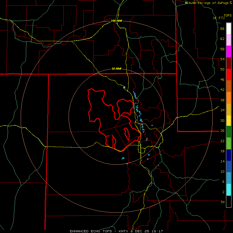Select the "6" legend value

click(x=223, y=182)
